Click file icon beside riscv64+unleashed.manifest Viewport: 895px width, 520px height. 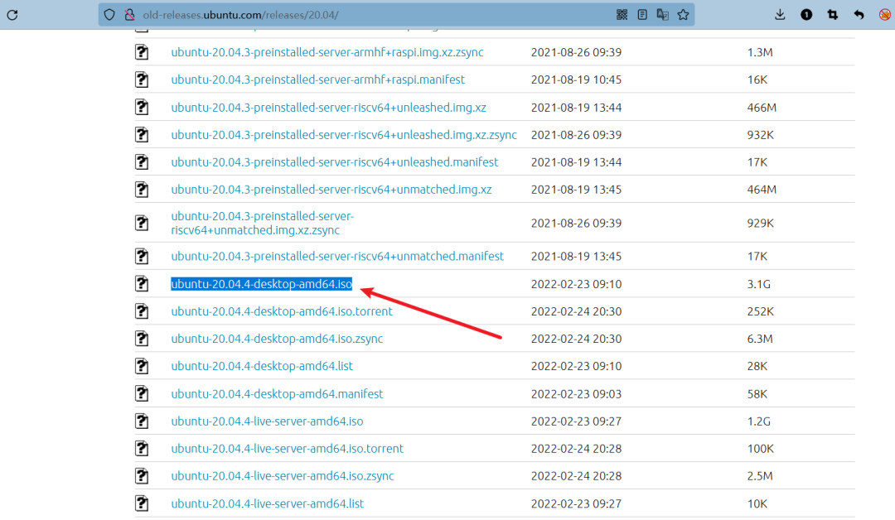coord(142,162)
